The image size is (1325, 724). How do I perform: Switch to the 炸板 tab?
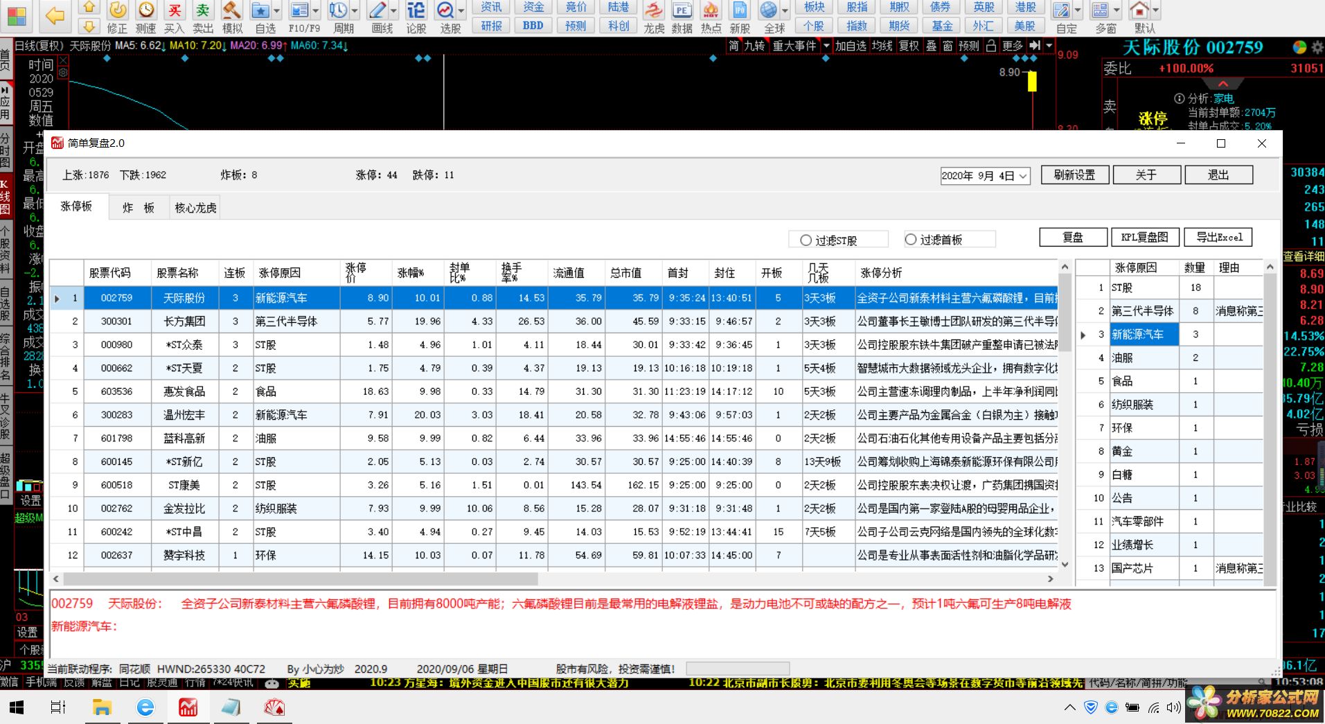[139, 208]
